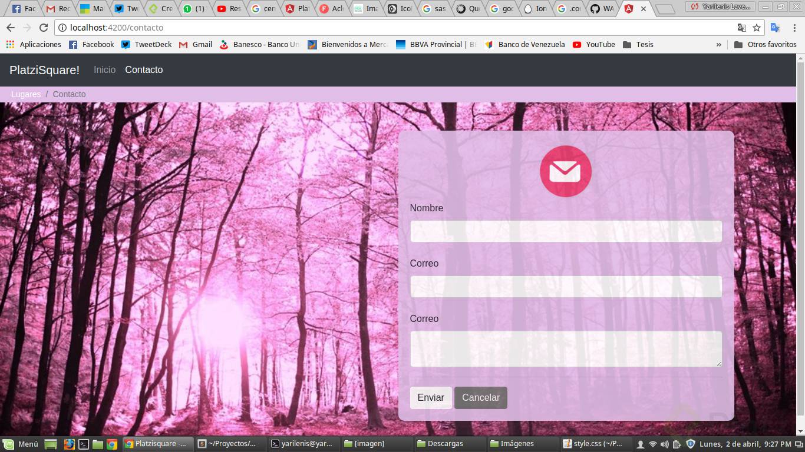
Task: Switch to the yarilenis terminal taskbar window
Action: (x=303, y=444)
